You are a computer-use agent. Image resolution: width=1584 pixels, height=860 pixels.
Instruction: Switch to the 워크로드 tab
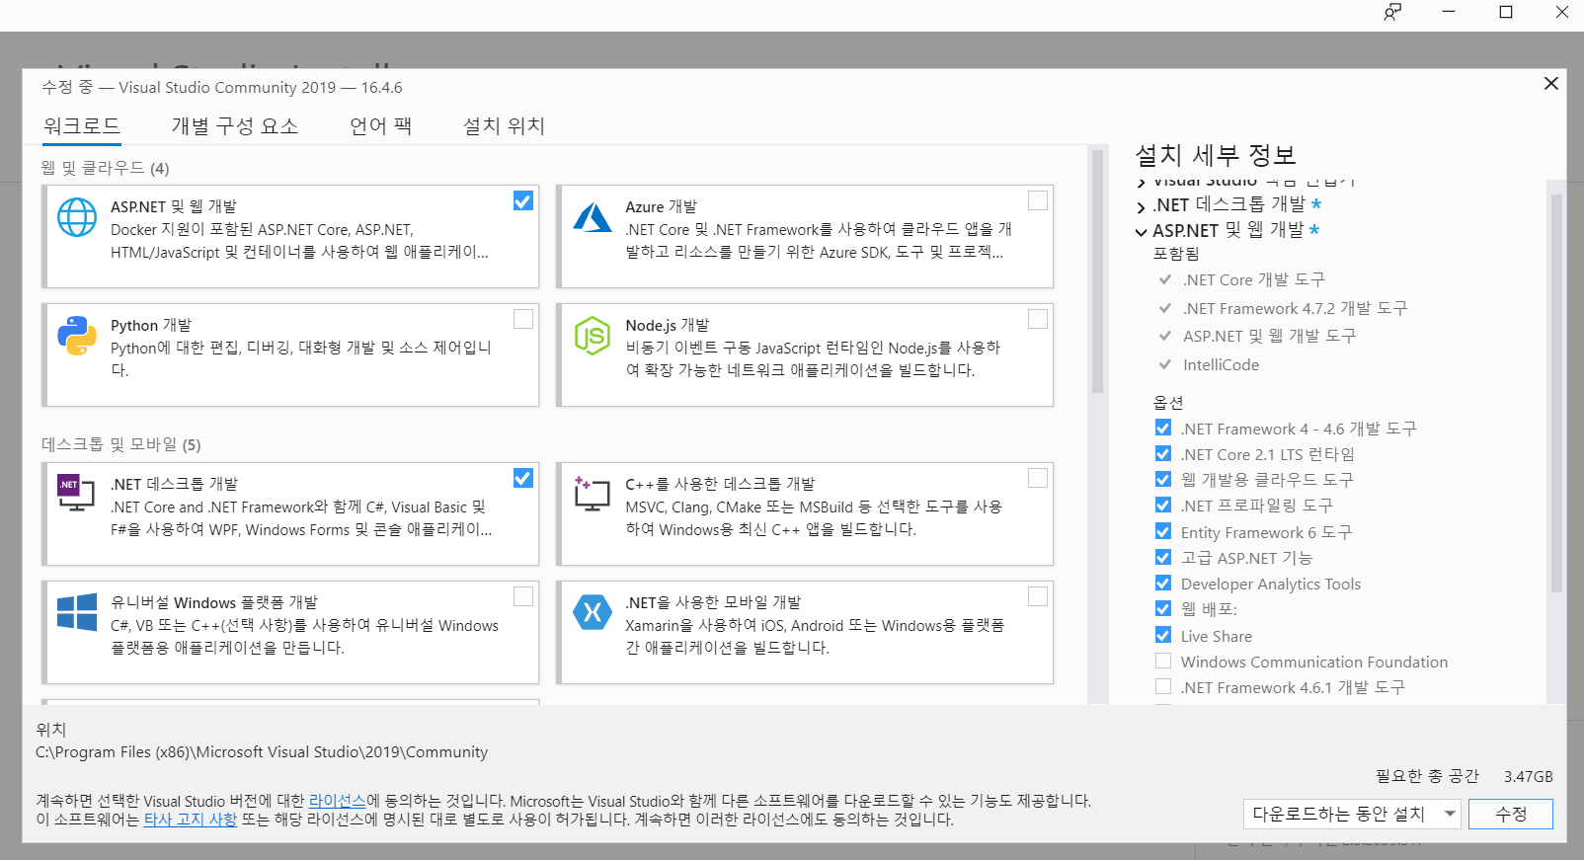pos(82,126)
